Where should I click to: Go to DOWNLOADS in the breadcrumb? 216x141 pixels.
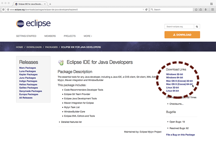pos(34,47)
